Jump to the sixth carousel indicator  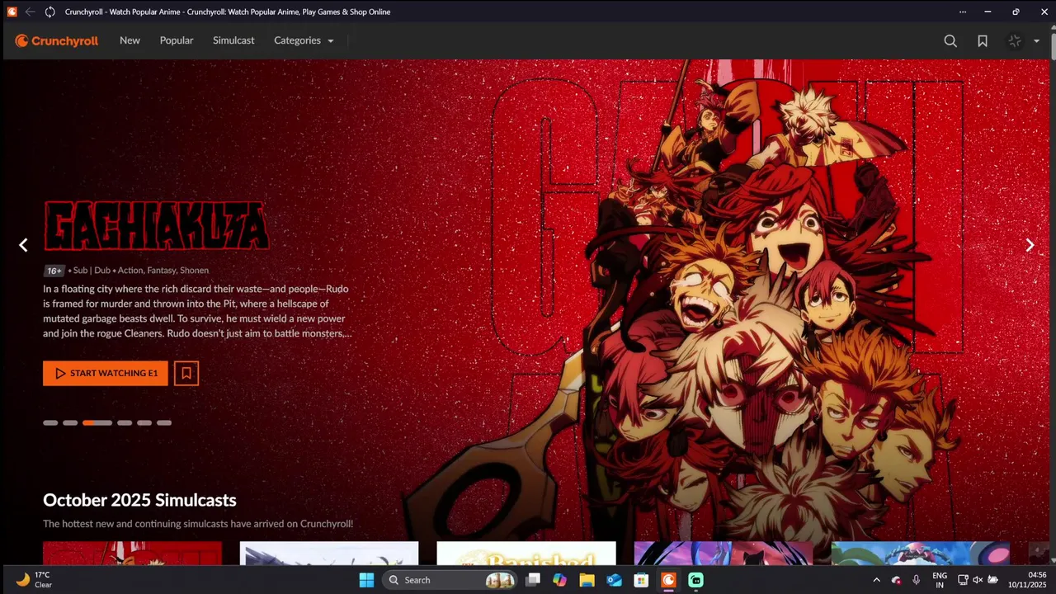(x=164, y=422)
